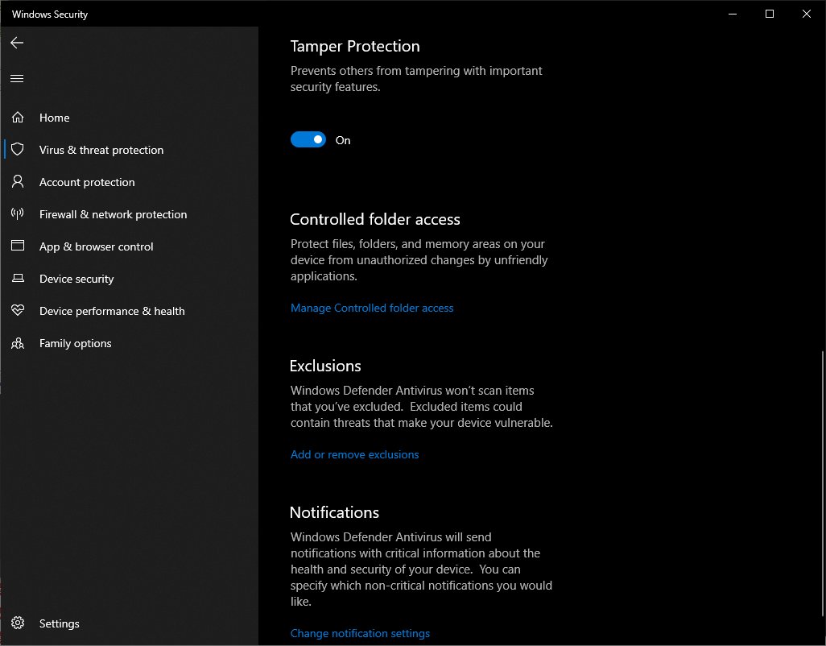This screenshot has height=646, width=826.
Task: Click Add or remove exclusions link
Action: pos(354,454)
